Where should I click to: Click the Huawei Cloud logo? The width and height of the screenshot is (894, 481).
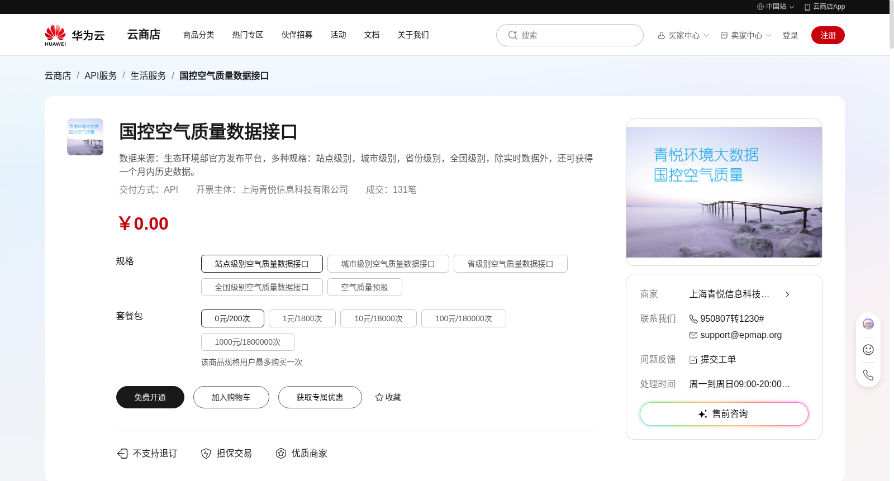click(74, 35)
